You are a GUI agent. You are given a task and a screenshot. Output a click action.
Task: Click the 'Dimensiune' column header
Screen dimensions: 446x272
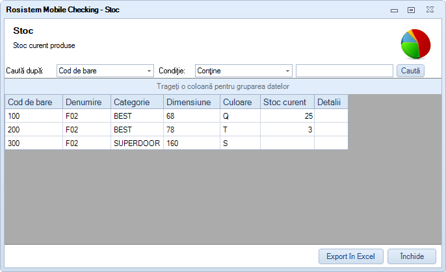click(191, 102)
